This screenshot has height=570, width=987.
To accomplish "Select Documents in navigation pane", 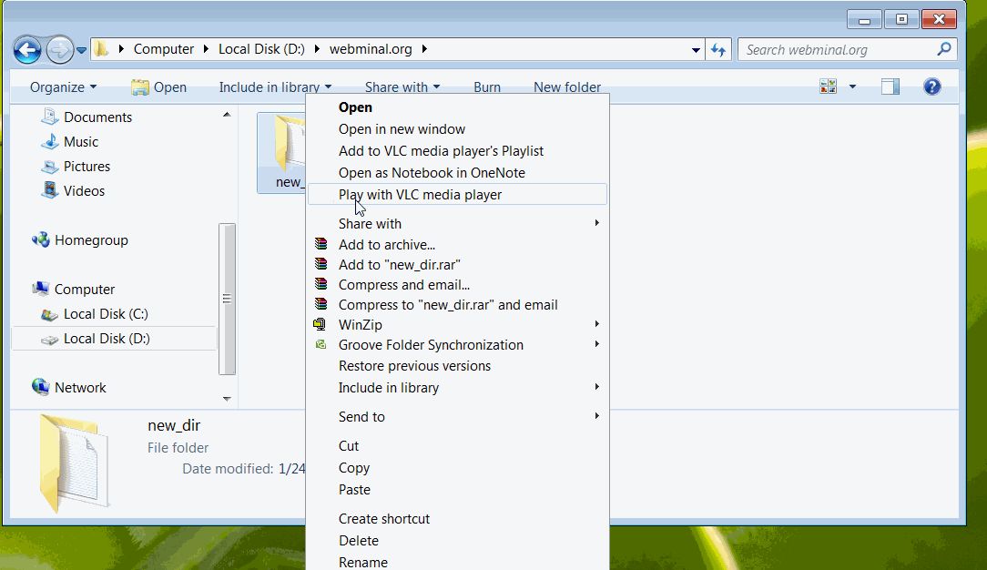I will pyautogui.click(x=86, y=117).
